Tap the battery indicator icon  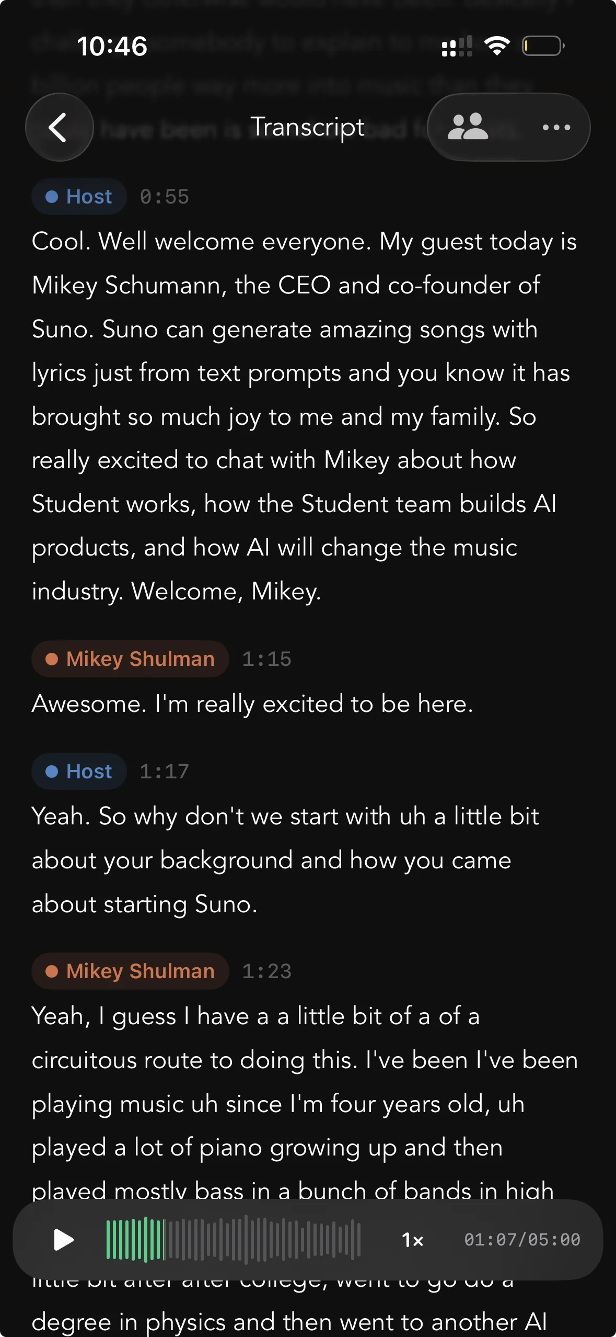click(x=543, y=46)
